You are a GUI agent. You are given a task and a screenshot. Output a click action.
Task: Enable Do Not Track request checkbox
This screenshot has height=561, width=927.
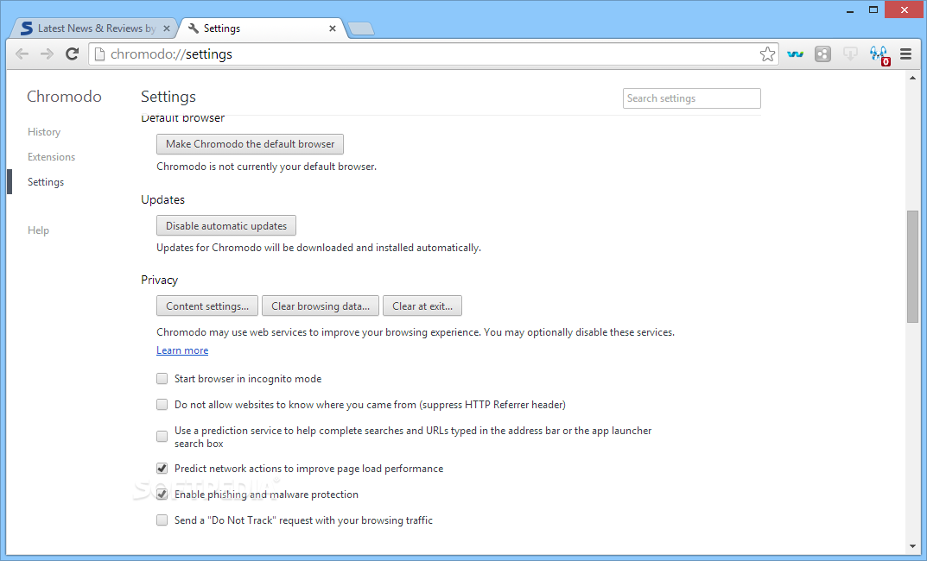[x=162, y=520]
